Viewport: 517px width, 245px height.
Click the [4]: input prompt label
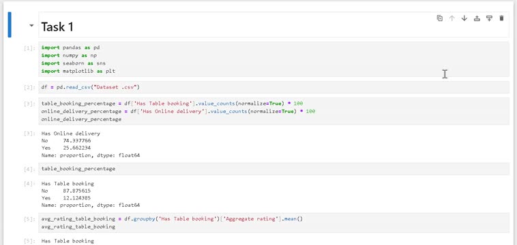coord(29,169)
